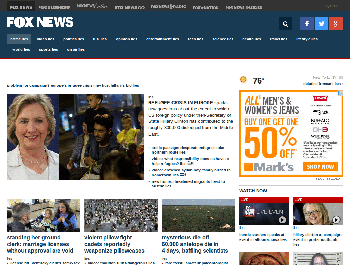Open sports lies section

tap(48, 50)
